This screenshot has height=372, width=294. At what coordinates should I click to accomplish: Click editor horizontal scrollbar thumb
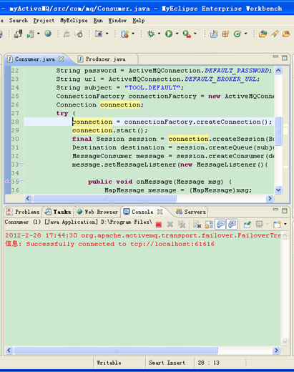[104, 198]
